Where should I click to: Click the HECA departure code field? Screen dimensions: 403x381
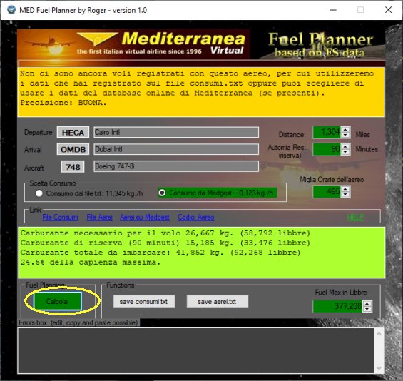pos(73,133)
